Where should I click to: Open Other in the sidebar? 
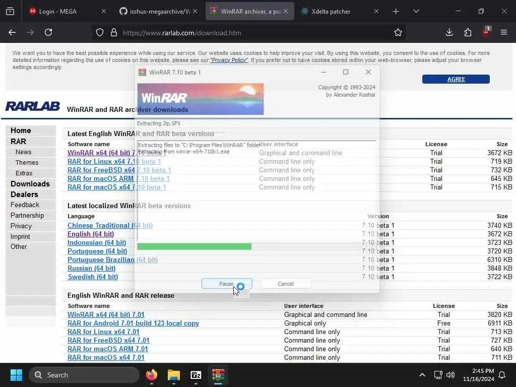(19, 246)
